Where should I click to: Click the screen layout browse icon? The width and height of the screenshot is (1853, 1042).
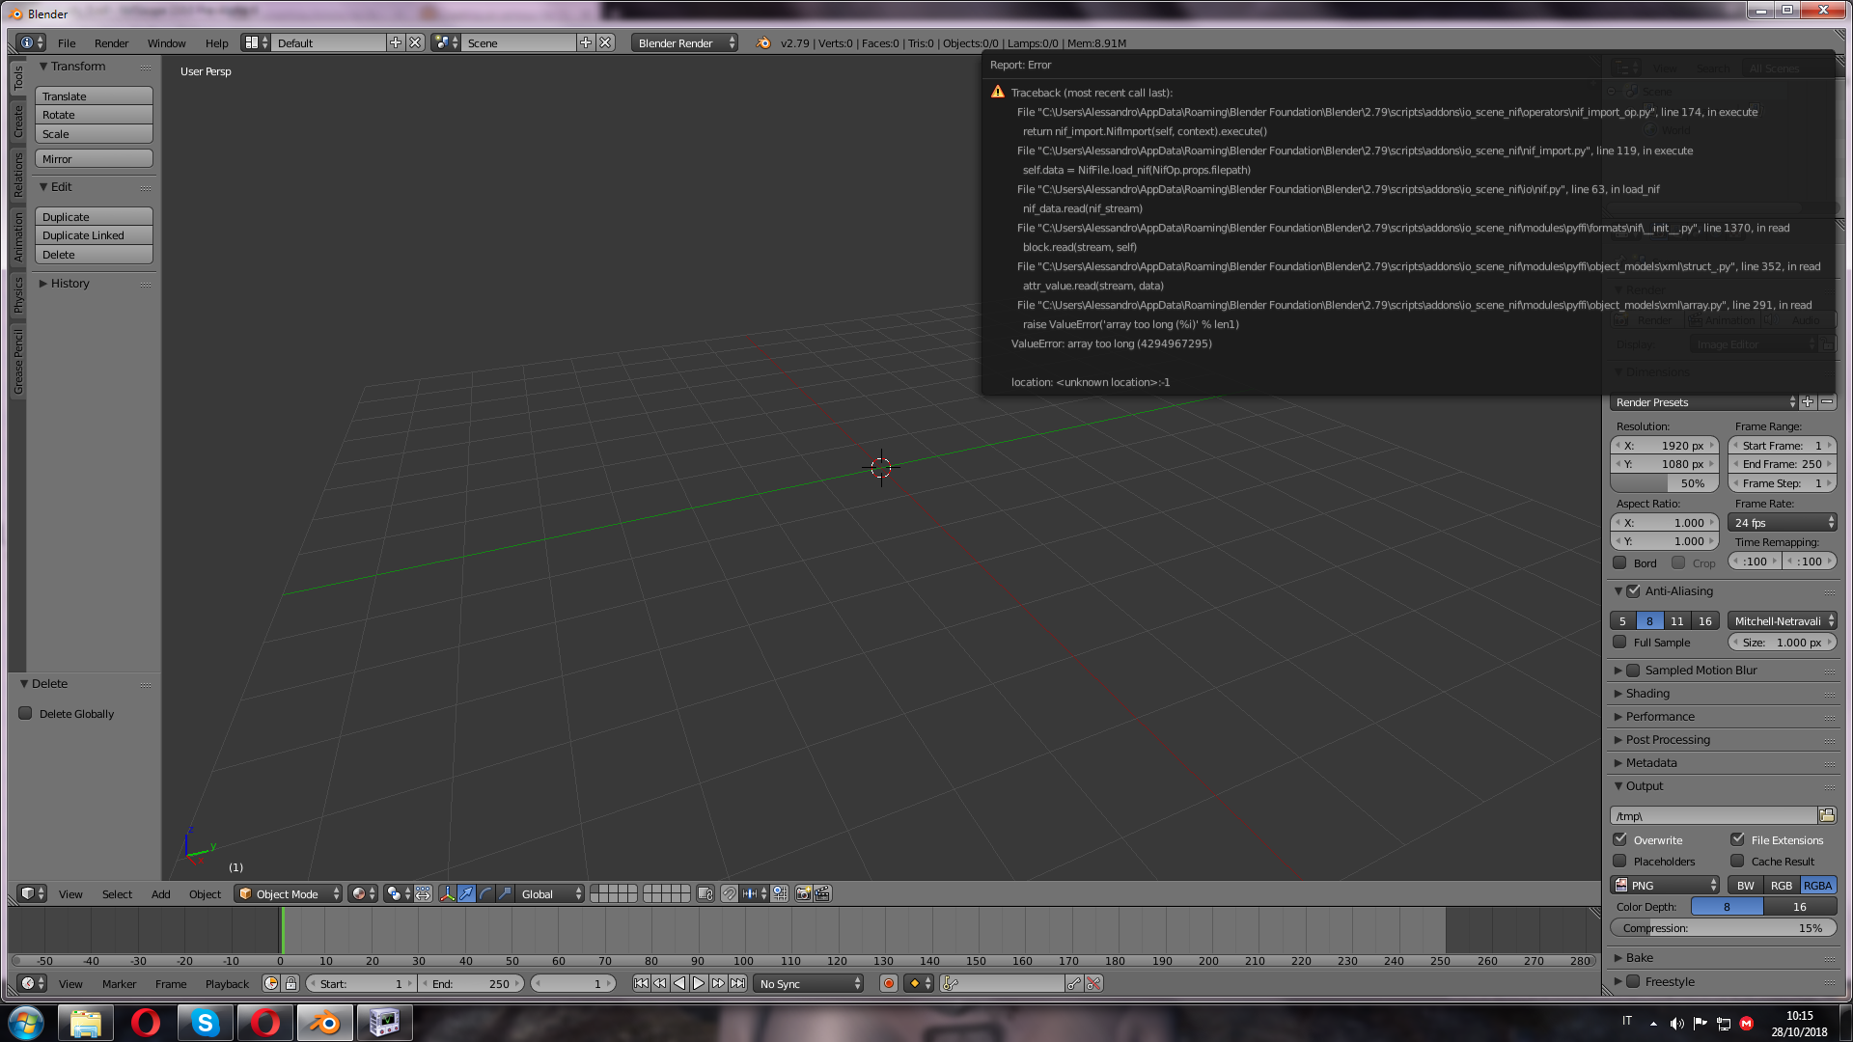coord(256,42)
